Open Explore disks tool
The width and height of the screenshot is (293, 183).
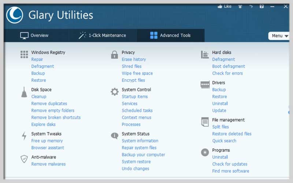coord(43,124)
